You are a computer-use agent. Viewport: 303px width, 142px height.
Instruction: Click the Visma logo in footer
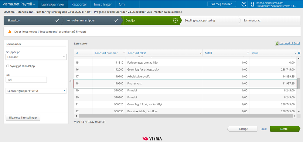(152, 139)
